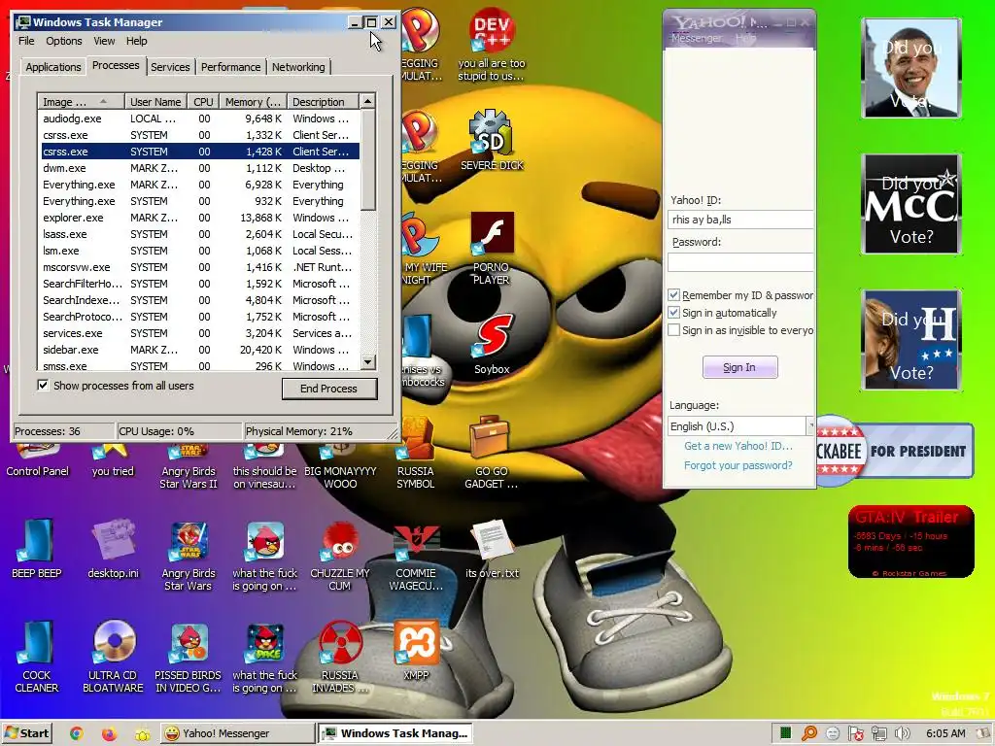Open the CHUZZLE red fuzzball icon
Viewport: 995px width, 746px height.
tap(340, 556)
